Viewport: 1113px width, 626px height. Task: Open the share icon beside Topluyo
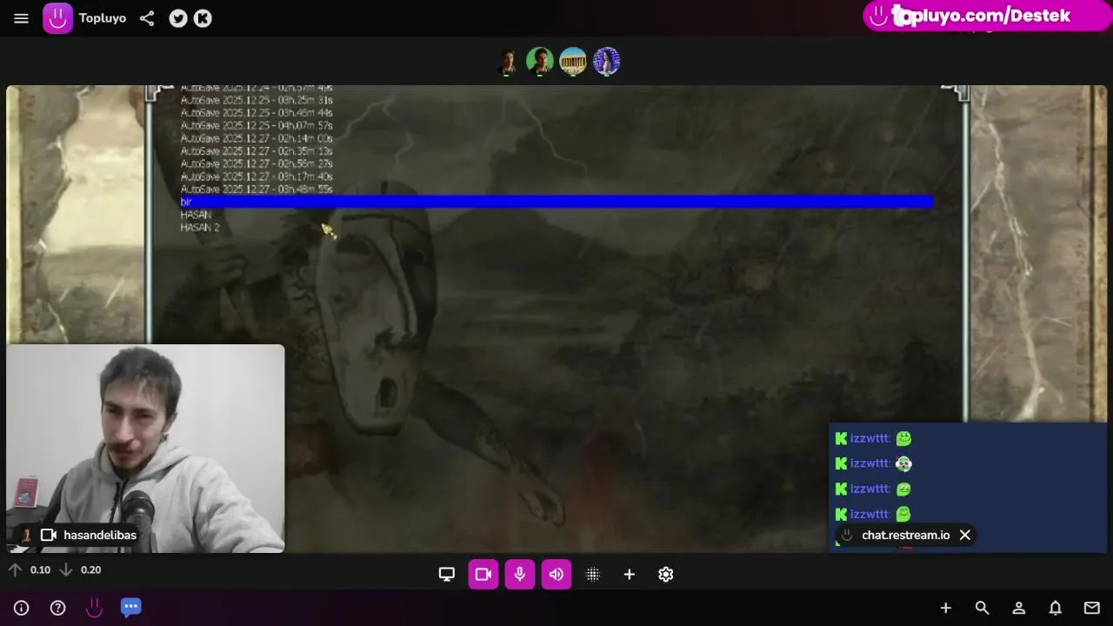point(147,18)
